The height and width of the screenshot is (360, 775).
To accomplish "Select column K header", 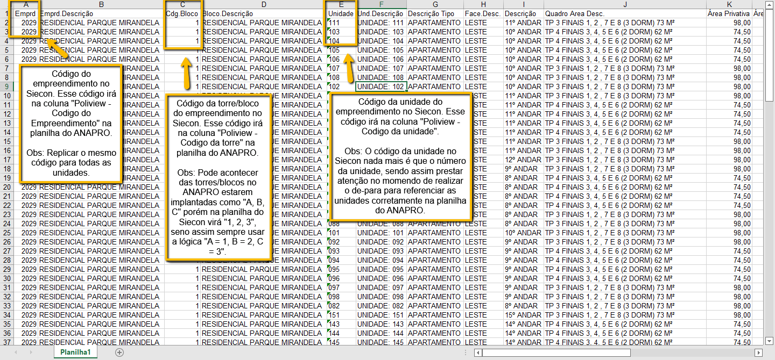I will tap(729, 4).
